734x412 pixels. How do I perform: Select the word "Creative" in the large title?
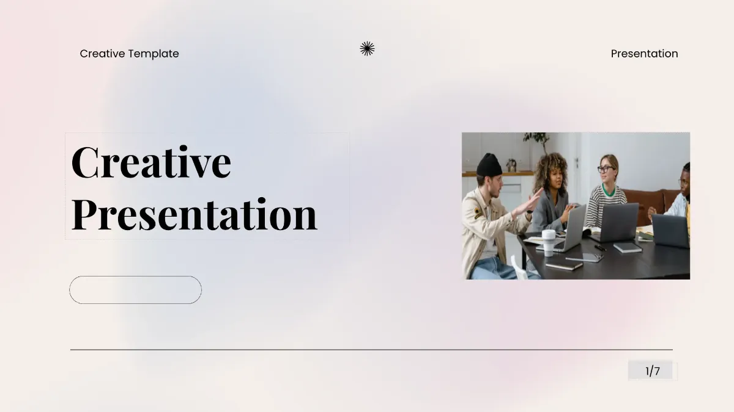click(151, 162)
